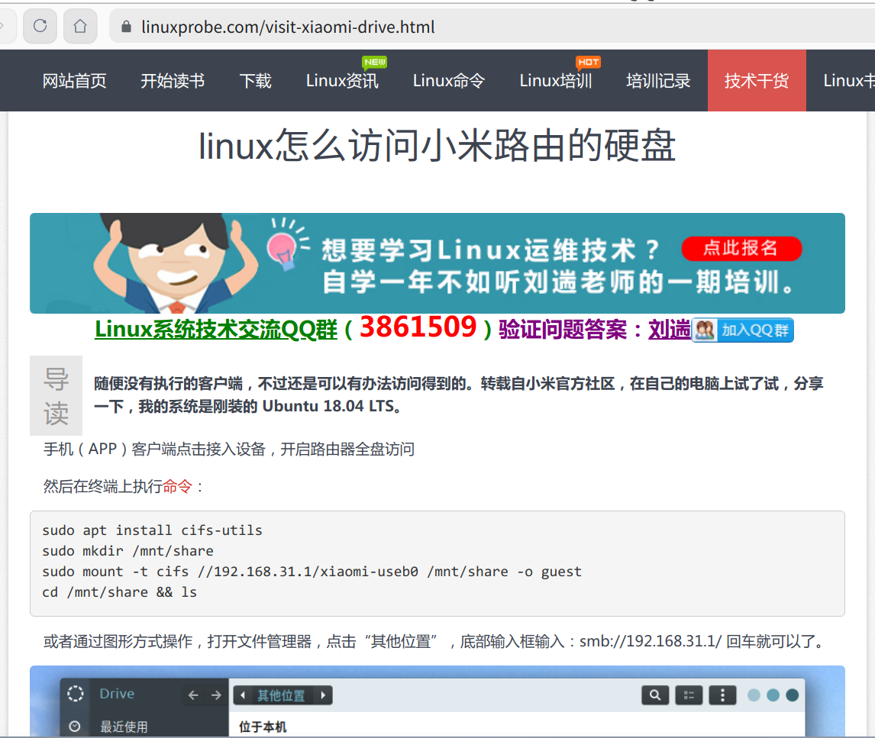This screenshot has width=875, height=738.
Task: Click the 最近使用 sidebar entry
Action: click(x=124, y=727)
